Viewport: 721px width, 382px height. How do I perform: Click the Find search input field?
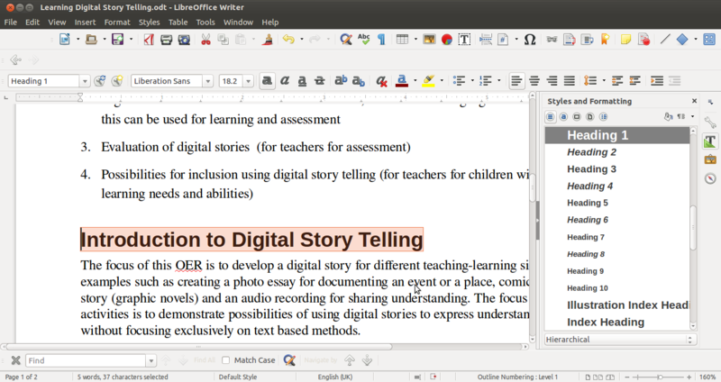86,360
